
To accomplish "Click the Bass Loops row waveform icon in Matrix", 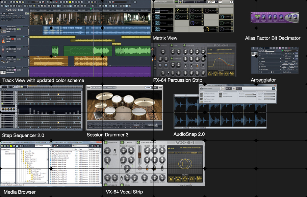I will tap(157, 29).
